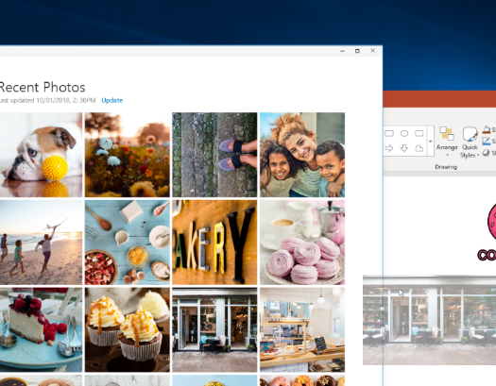
Task: Select the storefront exterior photo in Photos
Action: [x=214, y=329]
